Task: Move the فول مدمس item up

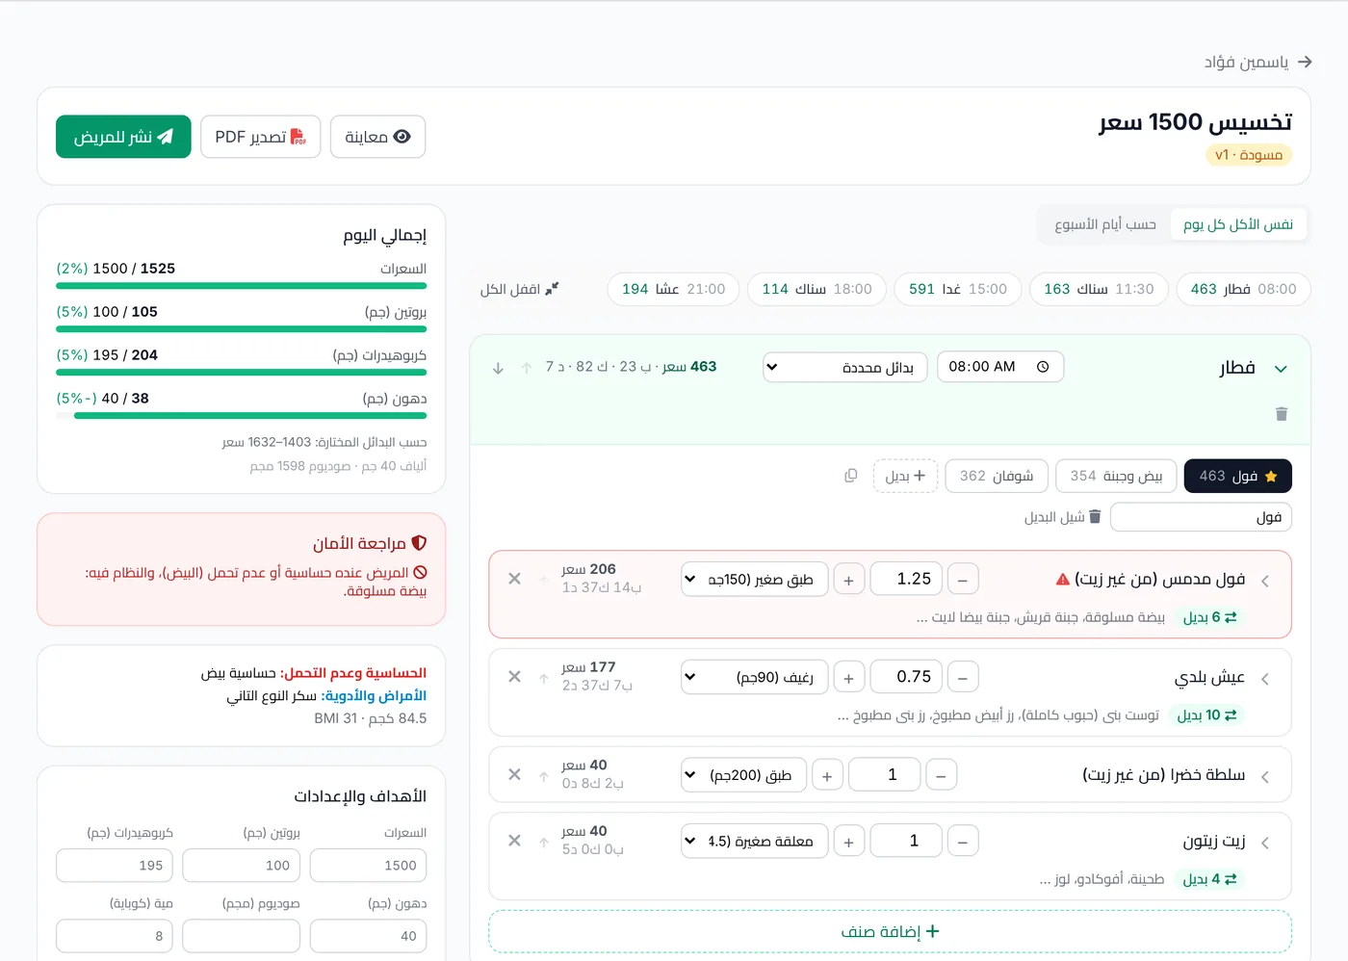Action: point(543,580)
